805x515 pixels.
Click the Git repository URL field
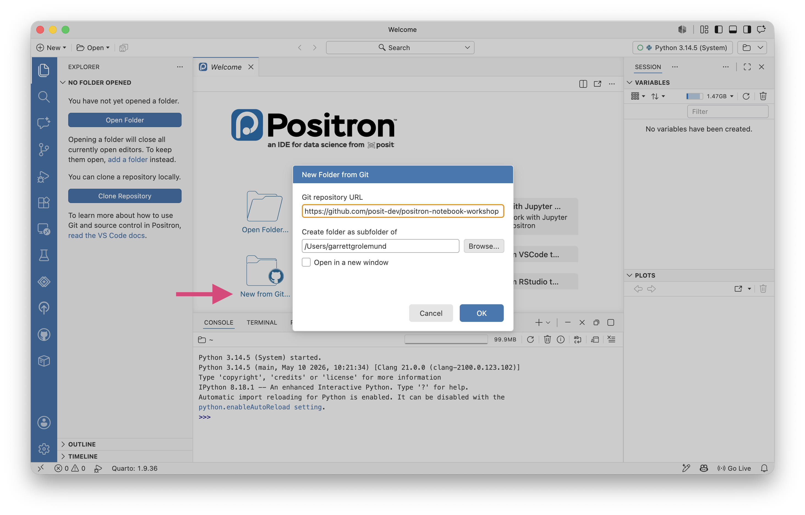[403, 211]
